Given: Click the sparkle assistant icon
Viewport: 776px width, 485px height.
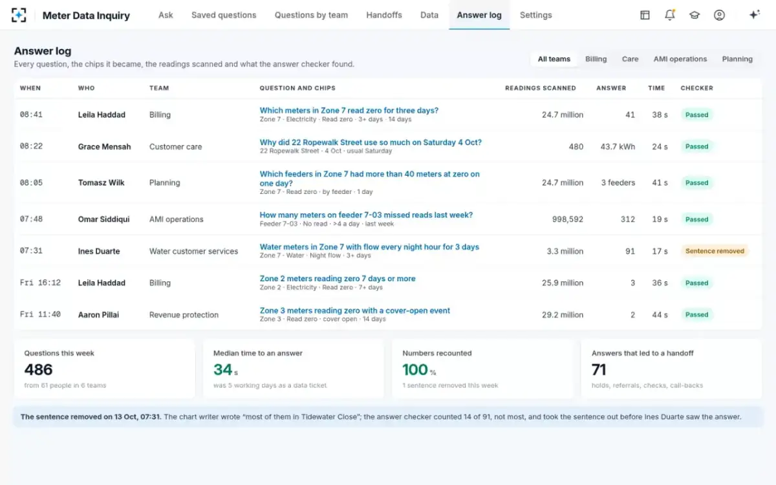Looking at the screenshot, I should (754, 15).
